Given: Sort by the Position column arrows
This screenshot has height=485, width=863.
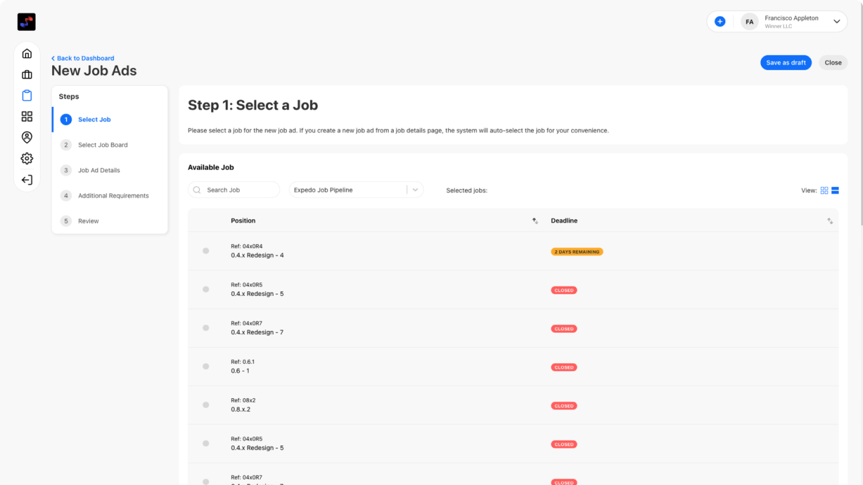Looking at the screenshot, I should point(535,221).
